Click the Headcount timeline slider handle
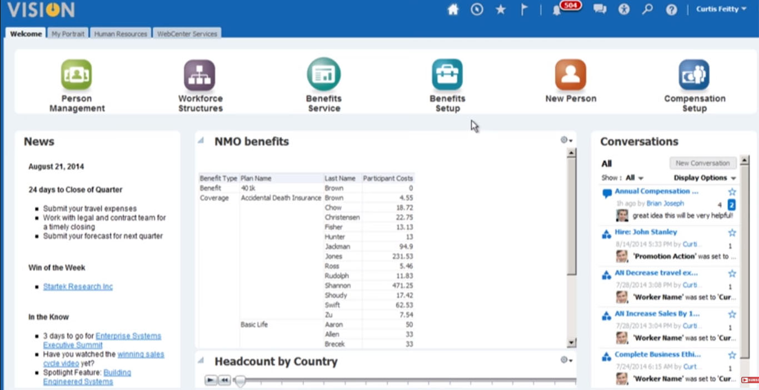Image resolution: width=759 pixels, height=390 pixels. (x=239, y=381)
